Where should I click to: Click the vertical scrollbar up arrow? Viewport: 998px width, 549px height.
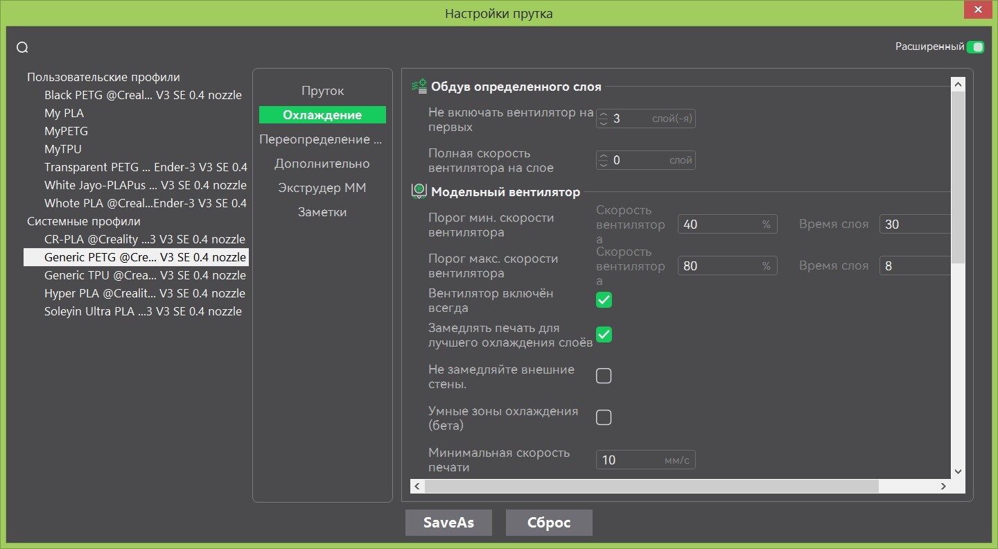tap(958, 84)
